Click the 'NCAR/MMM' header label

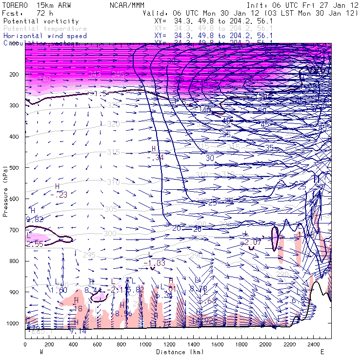point(127,5)
